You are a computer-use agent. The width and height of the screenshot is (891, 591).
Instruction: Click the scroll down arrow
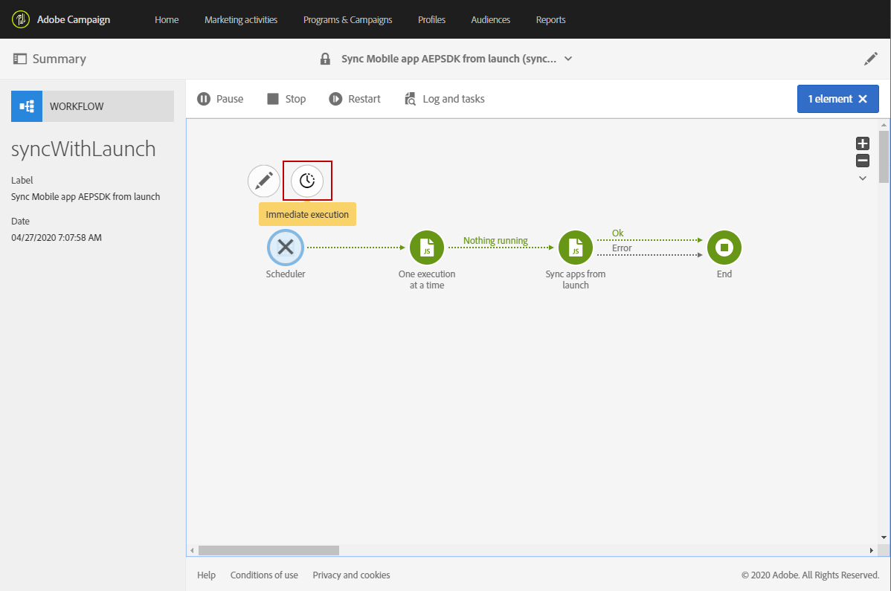click(884, 537)
